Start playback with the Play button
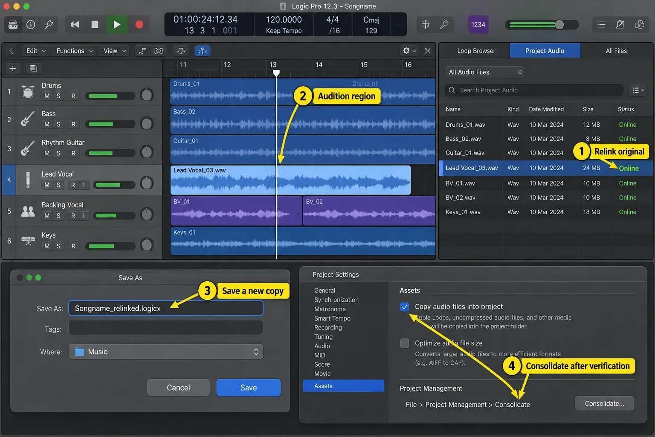 116,25
